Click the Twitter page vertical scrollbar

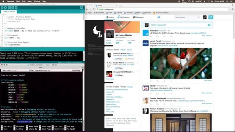(234, 26)
